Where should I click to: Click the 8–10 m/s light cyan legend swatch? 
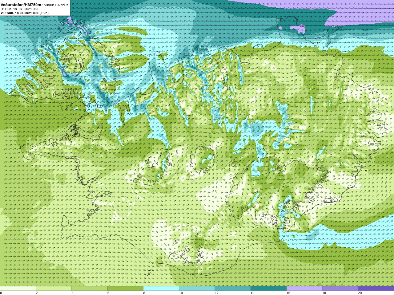(x=161, y=289)
